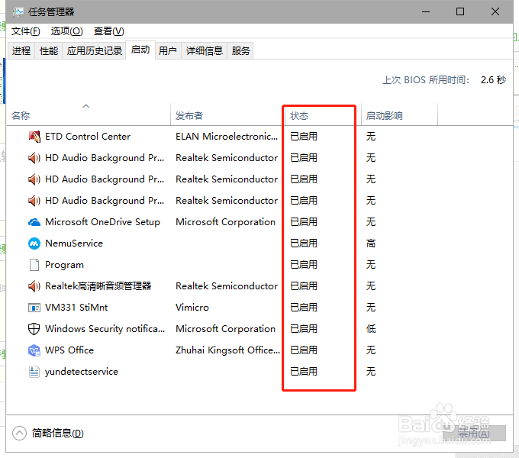Click the ETD Control Center icon

[34, 137]
